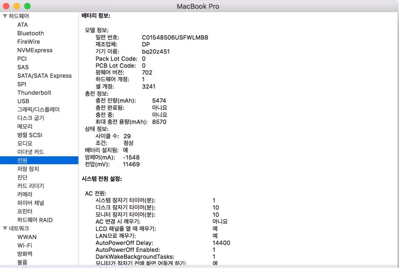Click the SATA/SATA Express entry
Image resolution: width=399 pixels, height=268 pixels.
(x=44, y=76)
